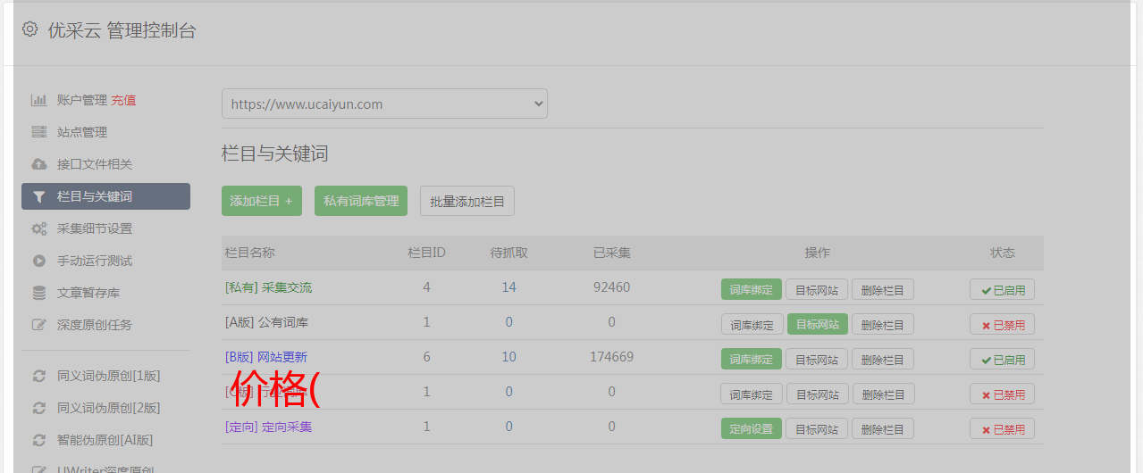
Task: Open the [定向] 定向采集 column link
Action: (x=269, y=427)
